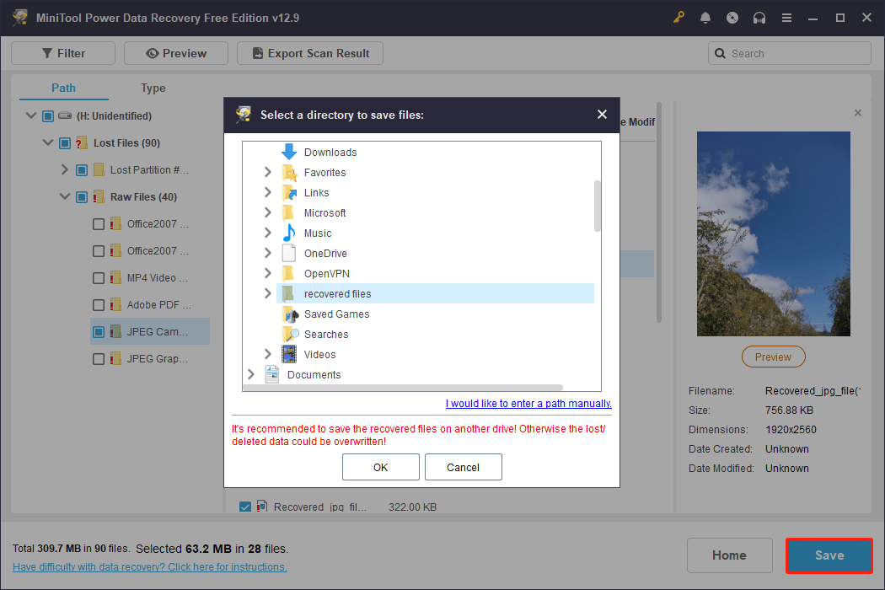Click the JPEG Cam... folder icon

[115, 331]
